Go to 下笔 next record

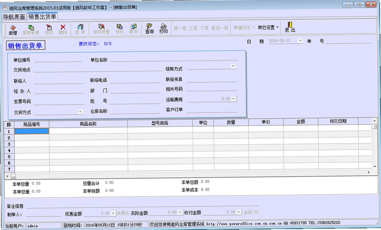(x=204, y=28)
